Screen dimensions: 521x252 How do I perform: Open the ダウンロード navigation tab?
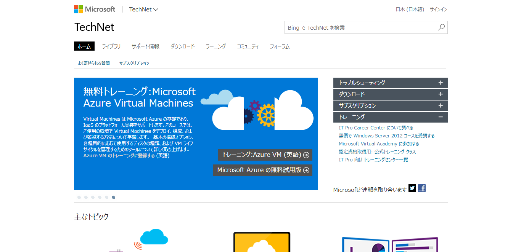pyautogui.click(x=183, y=46)
